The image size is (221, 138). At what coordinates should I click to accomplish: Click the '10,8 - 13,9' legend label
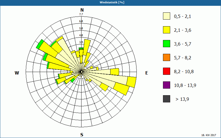[185, 86]
